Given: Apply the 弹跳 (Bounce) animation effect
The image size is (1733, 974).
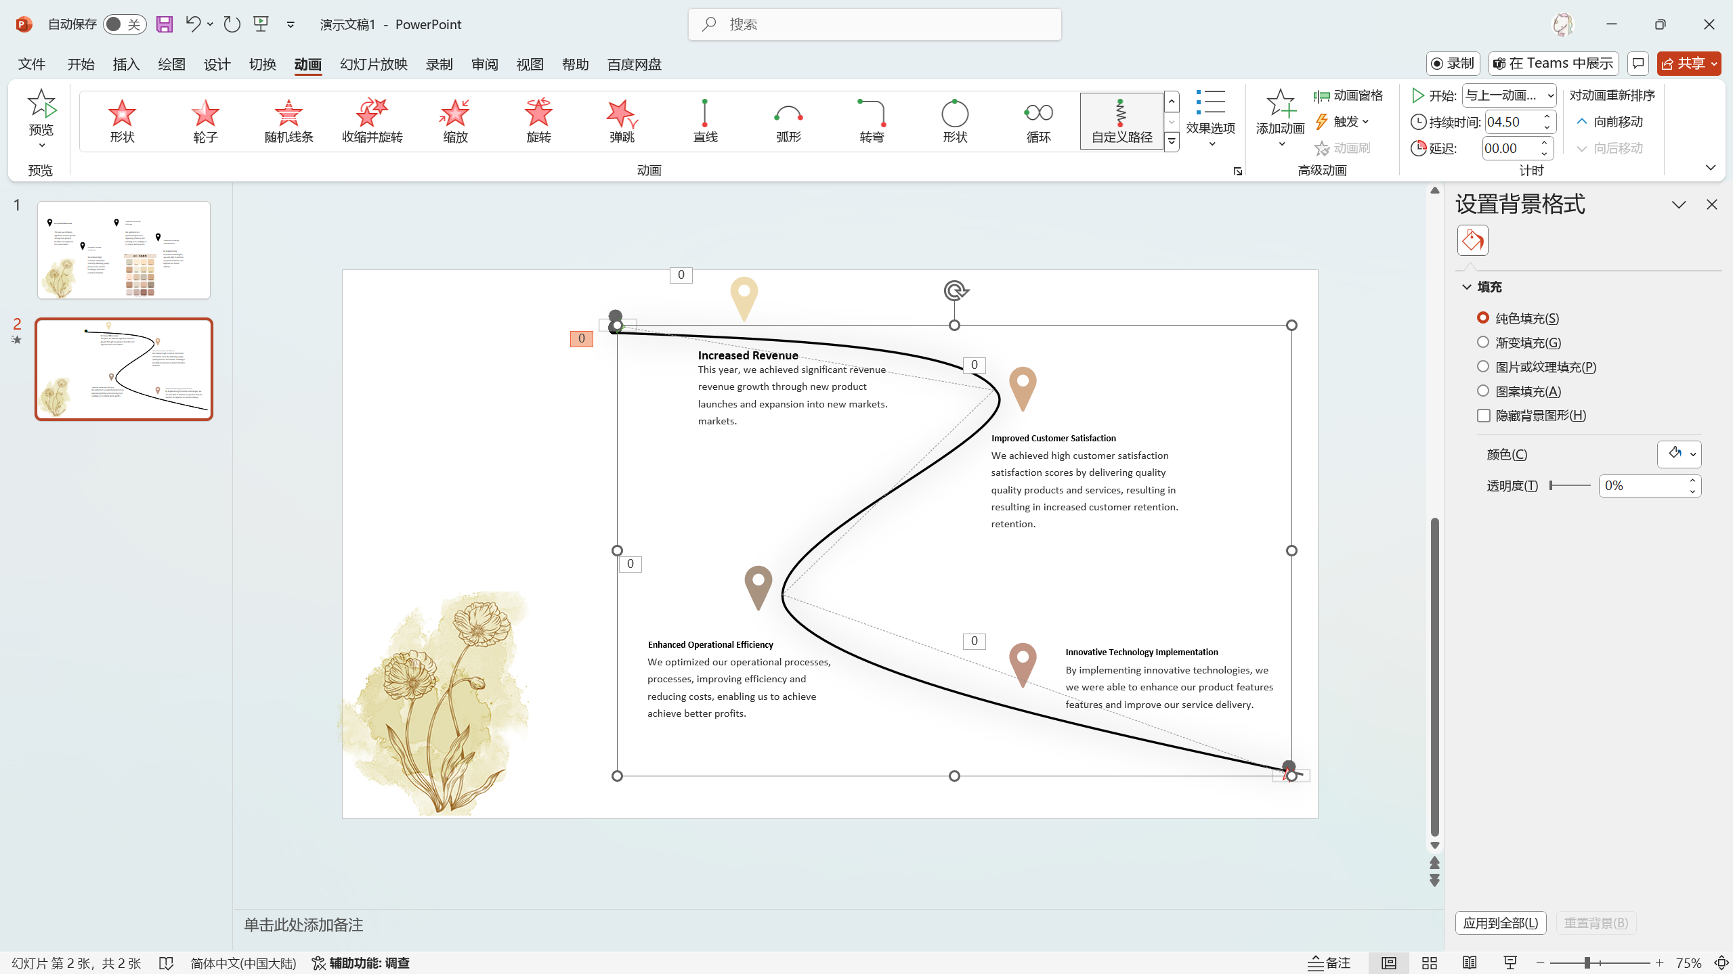Looking at the screenshot, I should tap(622, 121).
